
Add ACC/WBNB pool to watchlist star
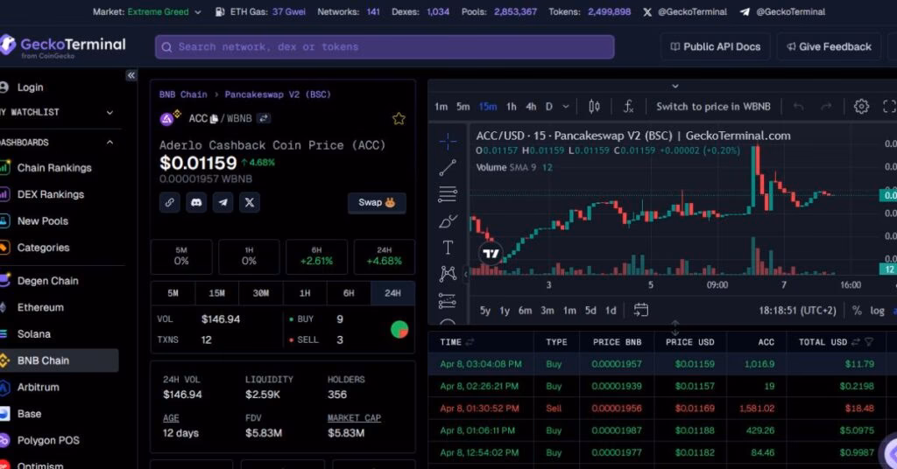[399, 118]
